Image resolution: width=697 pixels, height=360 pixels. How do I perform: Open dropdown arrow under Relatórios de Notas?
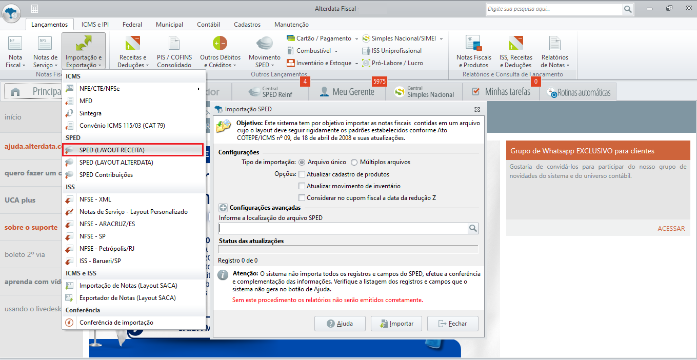click(568, 65)
